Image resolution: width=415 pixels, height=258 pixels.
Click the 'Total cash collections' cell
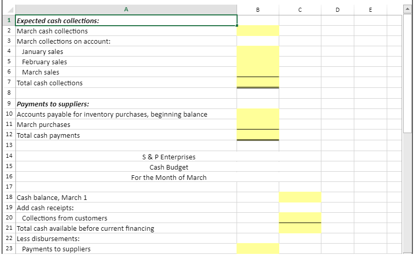126,83
